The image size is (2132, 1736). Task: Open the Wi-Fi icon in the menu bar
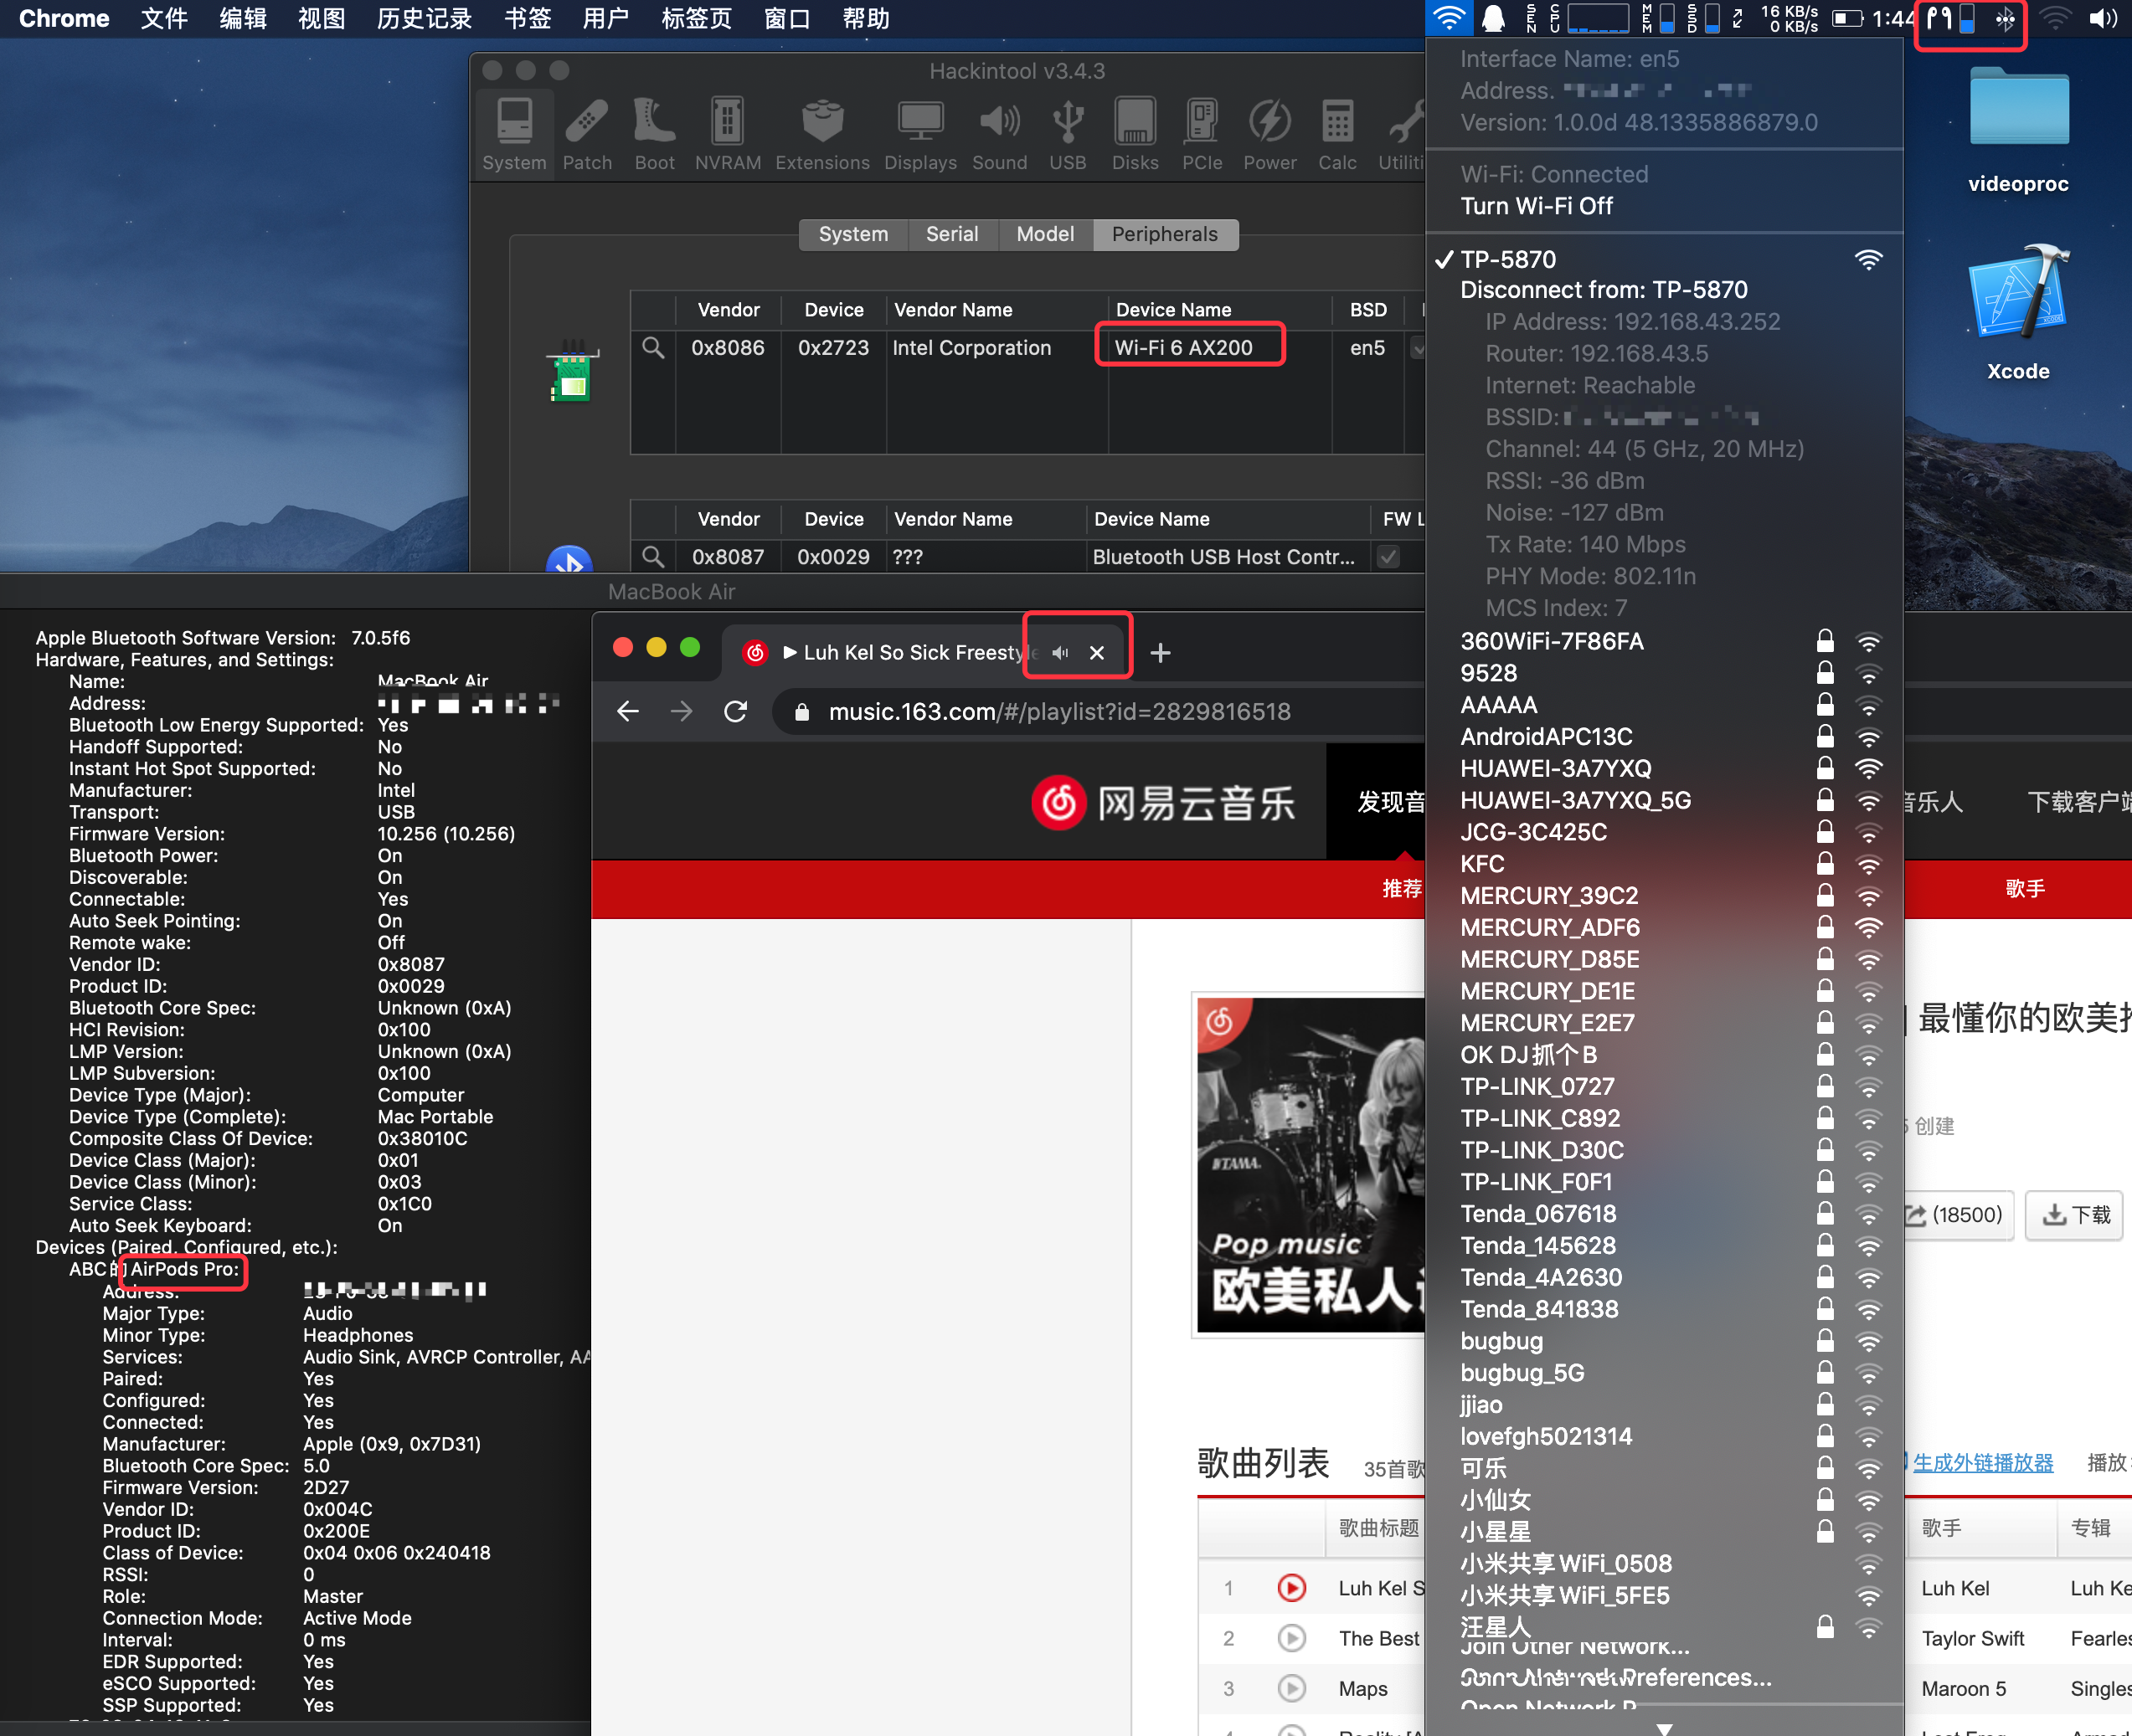[1450, 18]
